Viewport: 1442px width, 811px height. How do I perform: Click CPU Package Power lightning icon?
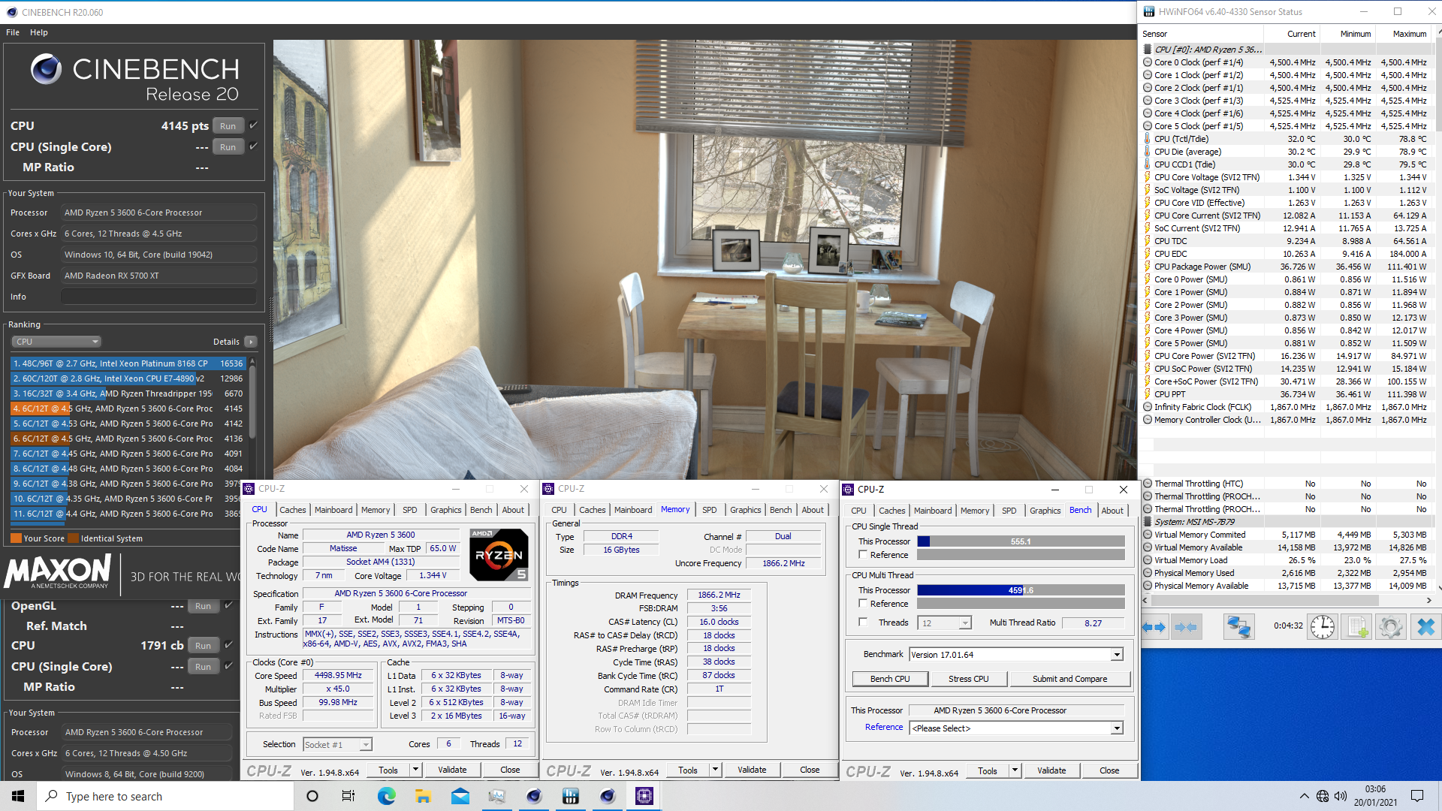pyautogui.click(x=1148, y=267)
